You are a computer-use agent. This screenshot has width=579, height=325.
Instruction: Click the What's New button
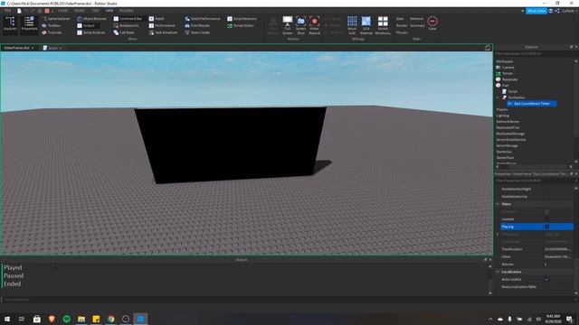click(536, 11)
